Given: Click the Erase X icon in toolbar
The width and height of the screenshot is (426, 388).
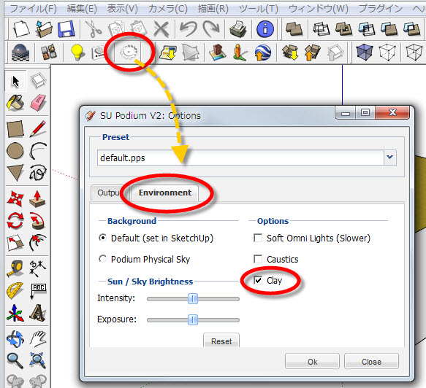Looking at the screenshot, I should 161,28.
